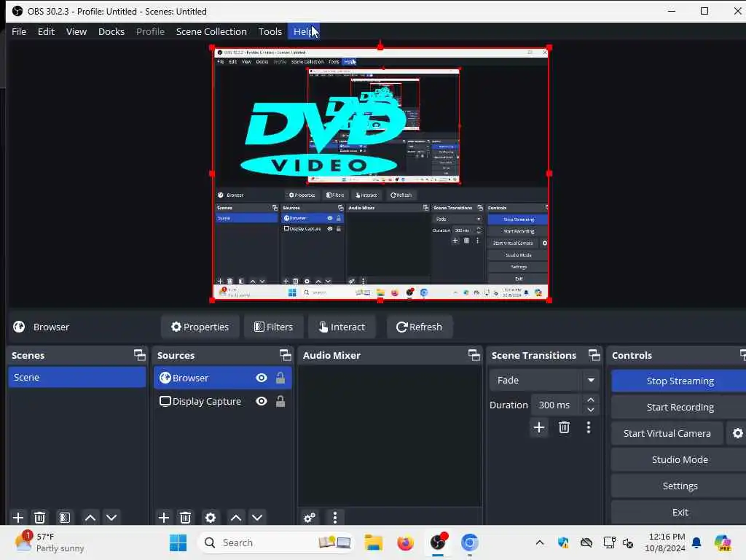Move source down in Sources panel
This screenshot has height=560, width=746.
tap(257, 517)
